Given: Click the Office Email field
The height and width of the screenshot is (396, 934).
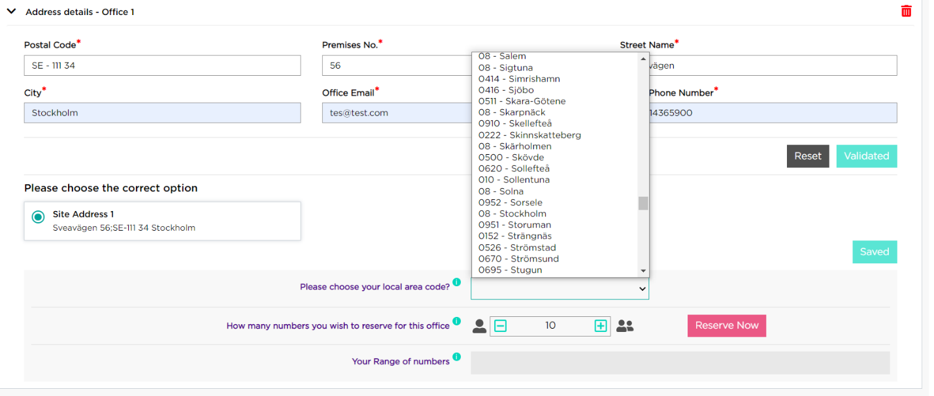Looking at the screenshot, I should point(392,112).
